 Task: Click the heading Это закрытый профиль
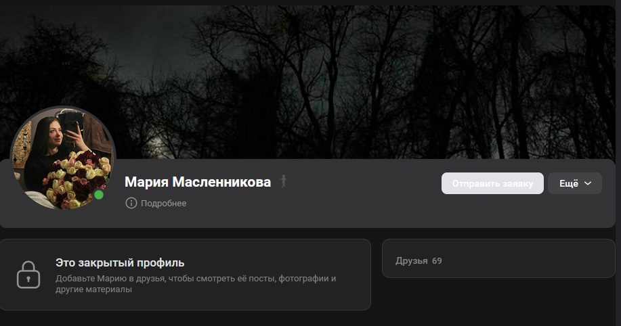click(120, 262)
